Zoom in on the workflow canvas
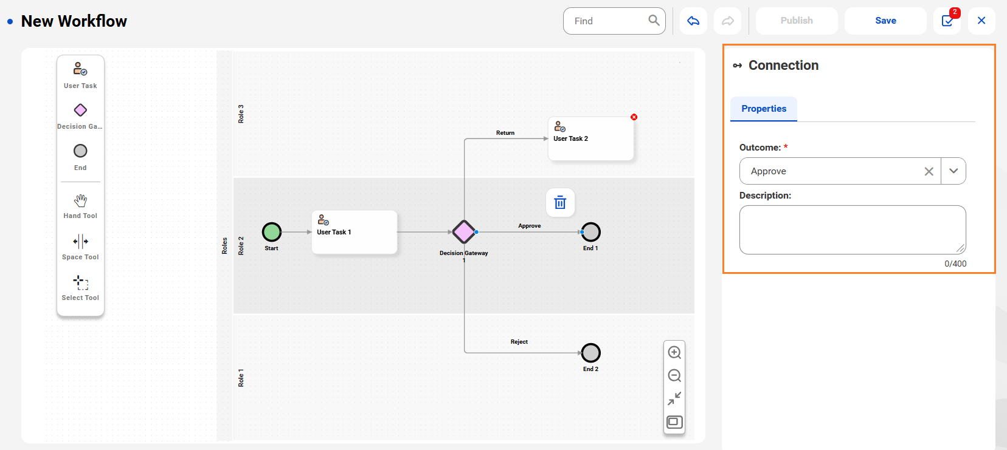This screenshot has height=450, width=1007. click(x=674, y=352)
